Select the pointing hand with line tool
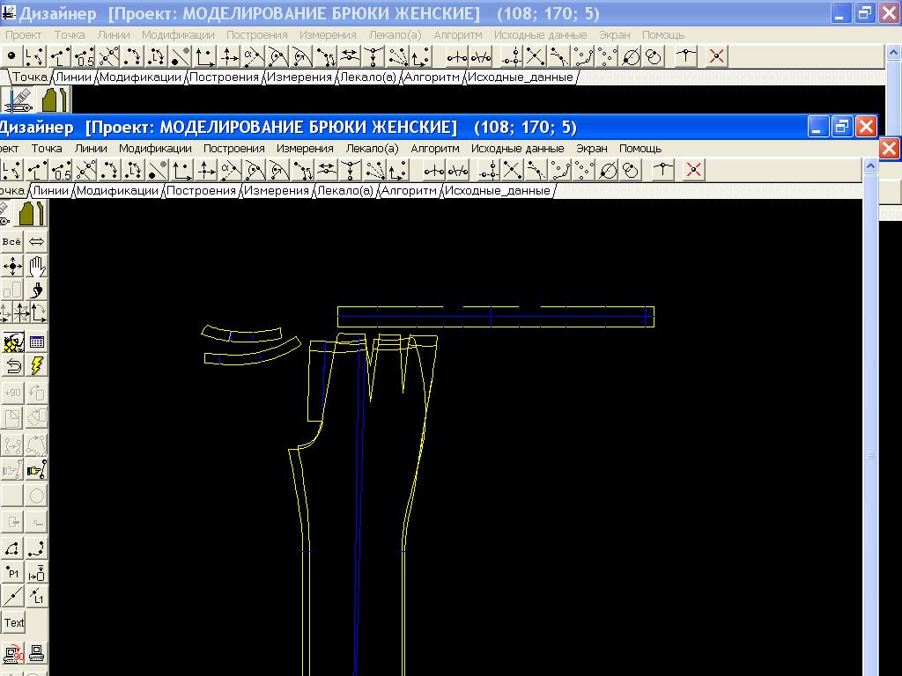 point(36,470)
